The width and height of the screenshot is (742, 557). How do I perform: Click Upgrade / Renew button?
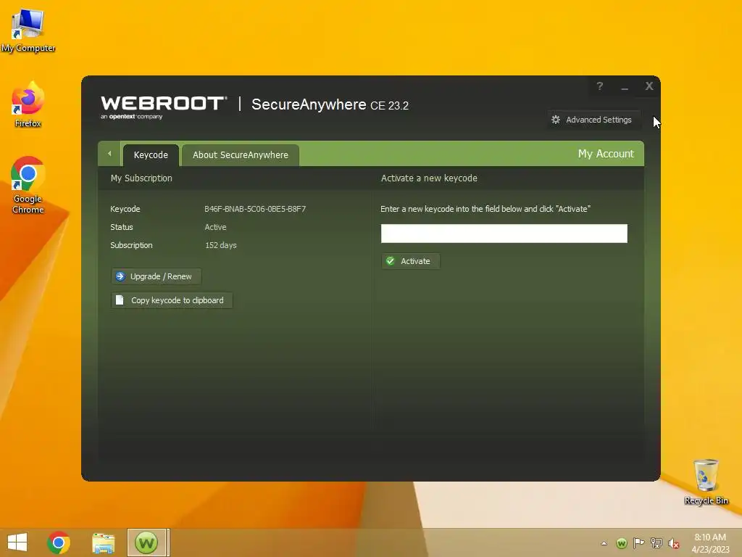(x=157, y=276)
